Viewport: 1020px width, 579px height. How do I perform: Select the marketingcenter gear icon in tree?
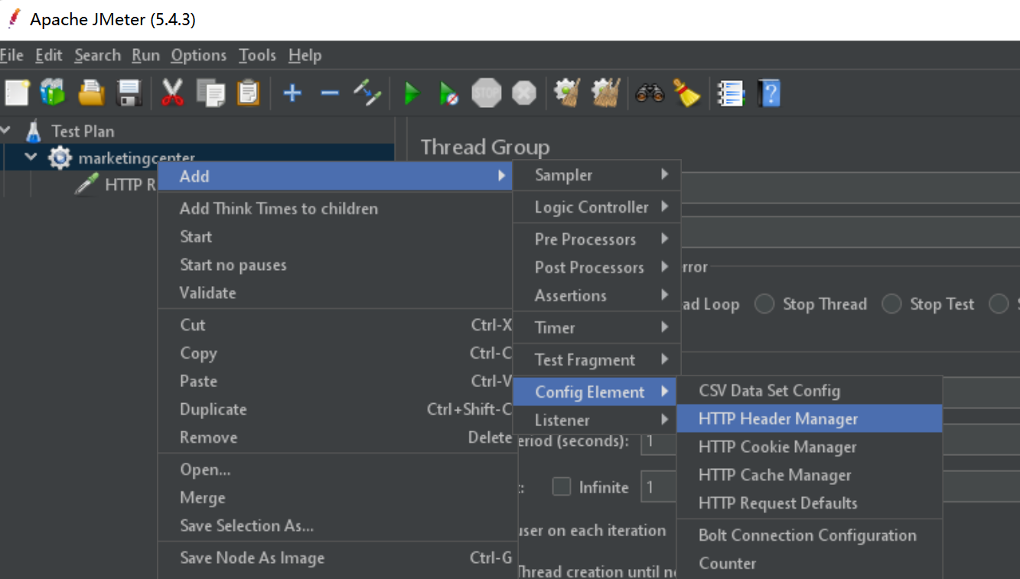click(60, 158)
